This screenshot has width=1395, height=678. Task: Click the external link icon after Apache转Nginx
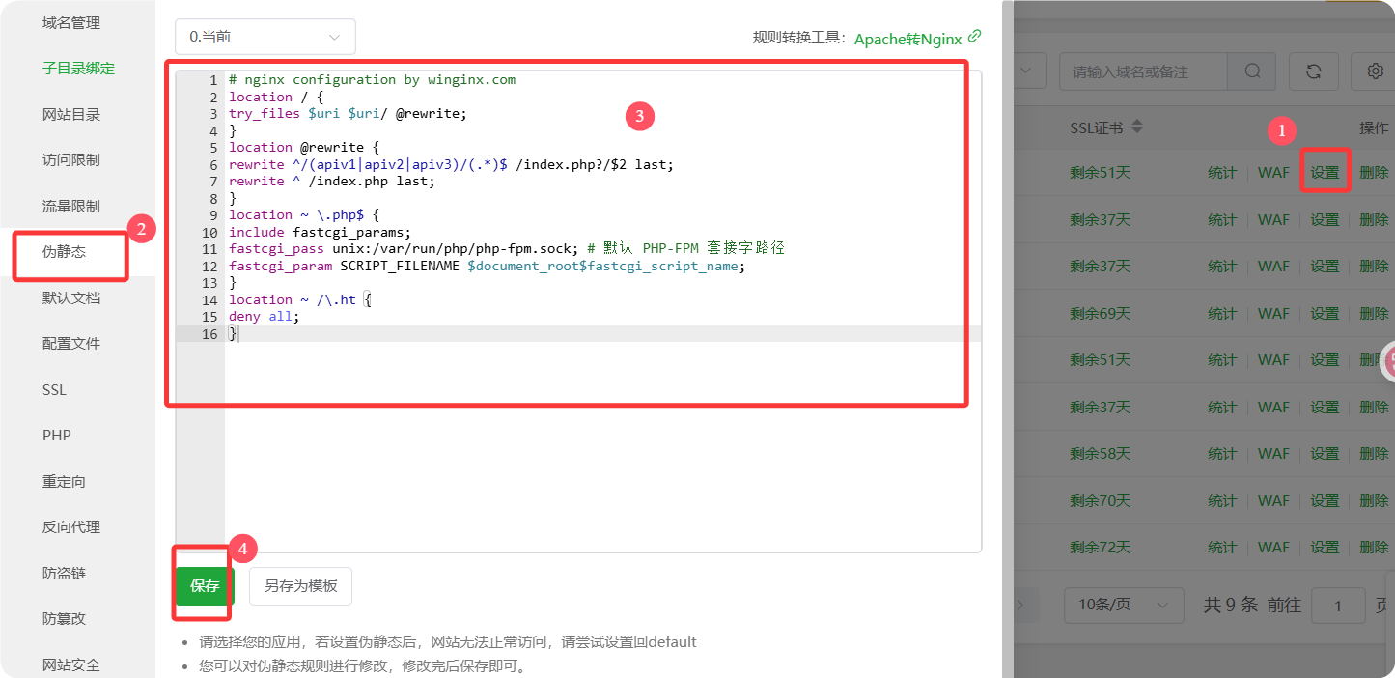click(x=974, y=37)
